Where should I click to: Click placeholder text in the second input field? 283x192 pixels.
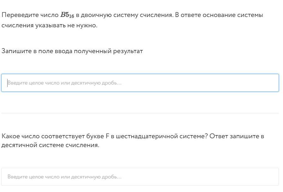[x=65, y=177]
